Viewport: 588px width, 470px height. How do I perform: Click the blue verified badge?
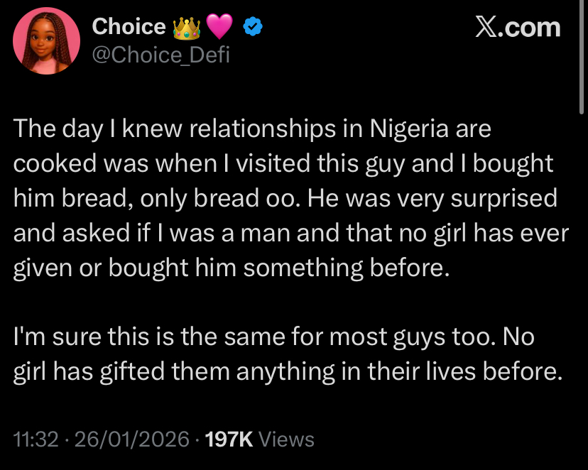254,28
